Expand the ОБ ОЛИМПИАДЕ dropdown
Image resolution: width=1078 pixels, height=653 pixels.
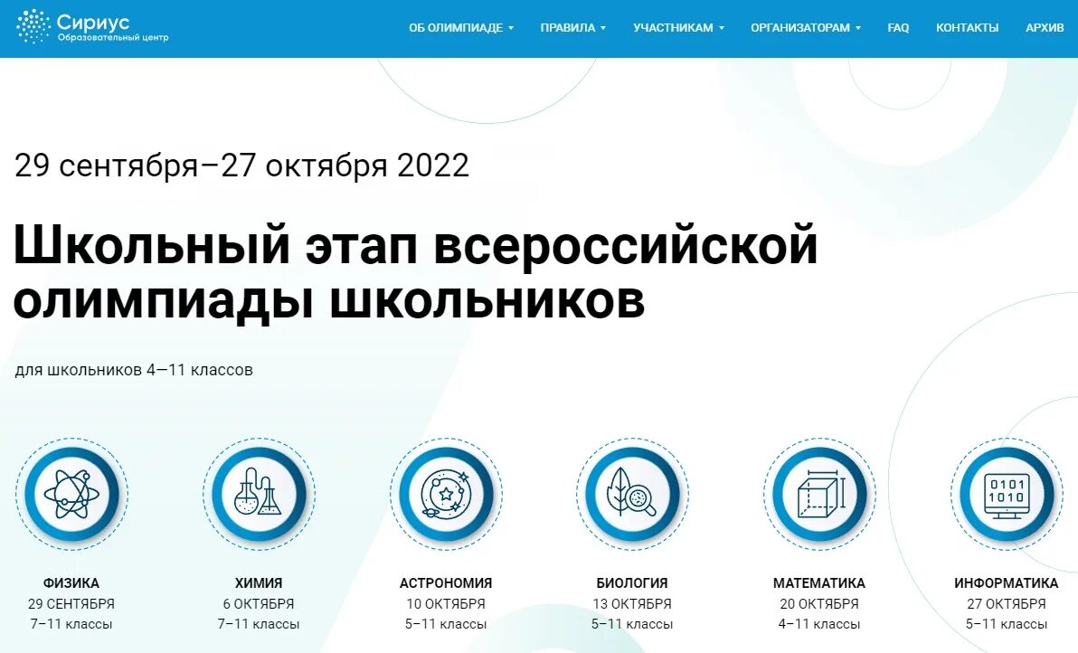click(x=458, y=27)
